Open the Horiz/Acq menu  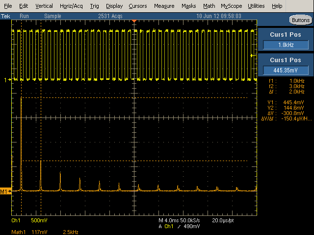tap(71, 6)
